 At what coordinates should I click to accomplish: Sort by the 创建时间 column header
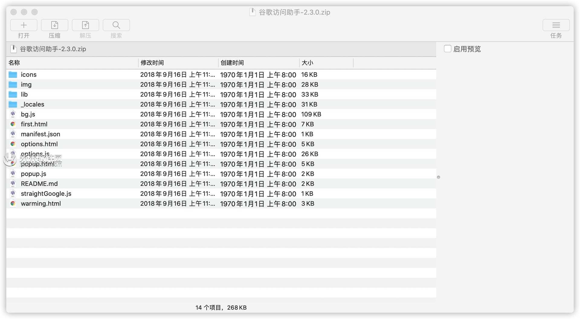click(x=259, y=63)
